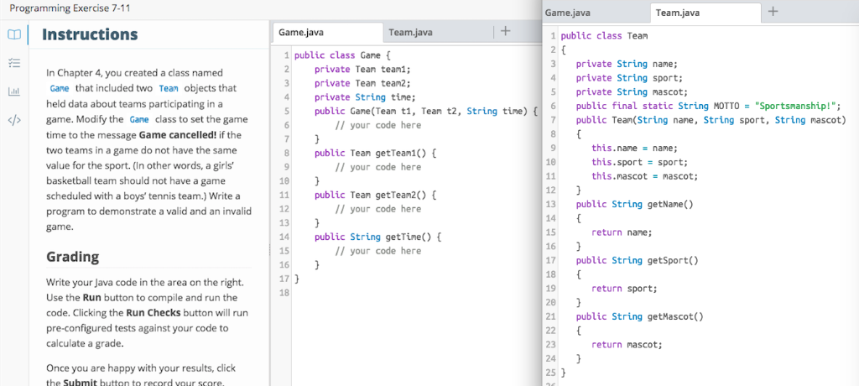Click '// your code here' on line 15
The image size is (859, 386).
tap(378, 251)
